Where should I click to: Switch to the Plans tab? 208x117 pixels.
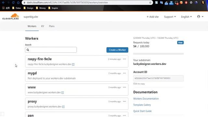click(x=52, y=26)
